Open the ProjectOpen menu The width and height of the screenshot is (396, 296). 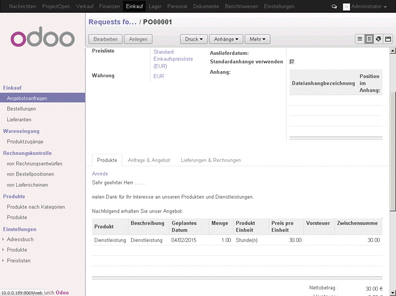(x=56, y=6)
